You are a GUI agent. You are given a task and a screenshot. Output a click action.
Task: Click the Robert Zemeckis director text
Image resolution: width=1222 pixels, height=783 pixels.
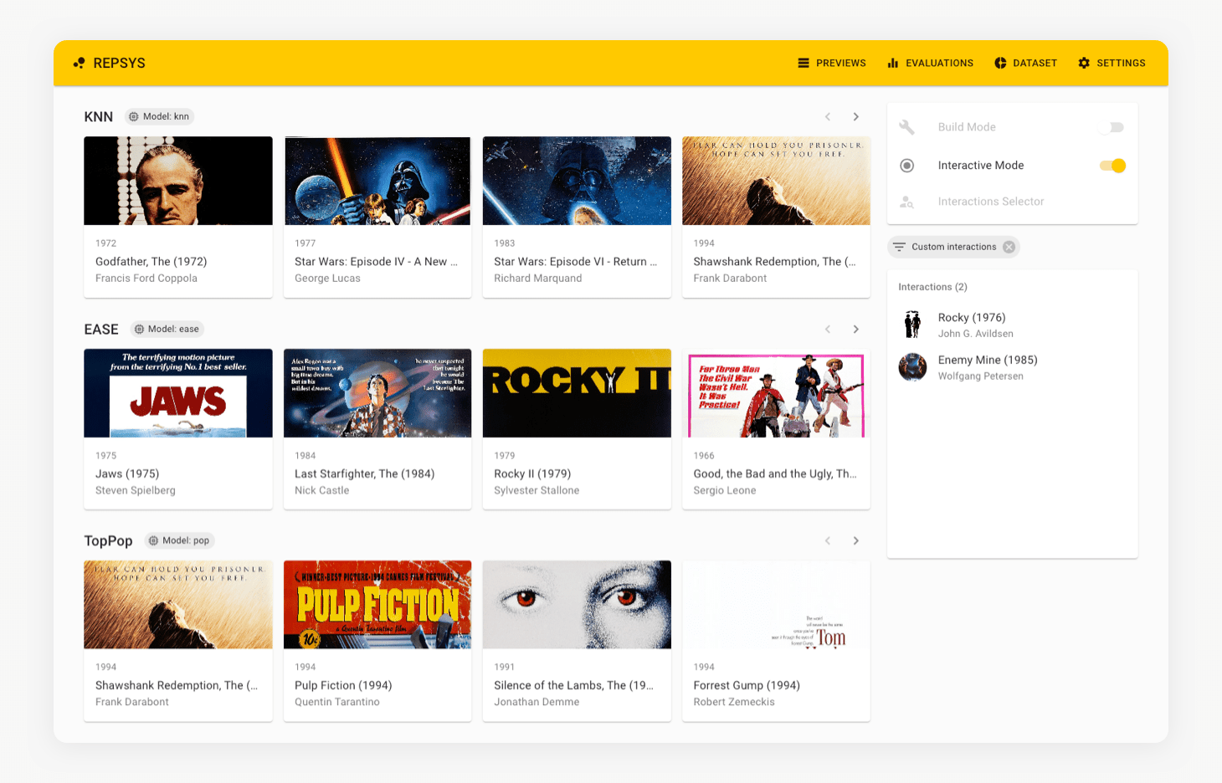(734, 702)
